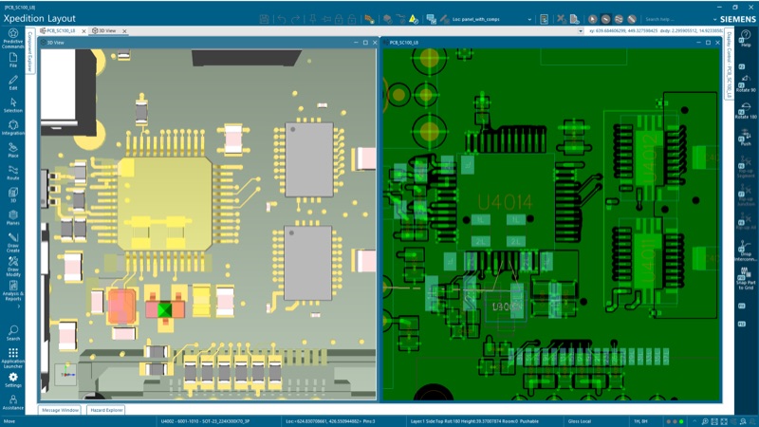Select the Draw Modify tool
Image resolution: width=759 pixels, height=427 pixels.
point(13,267)
